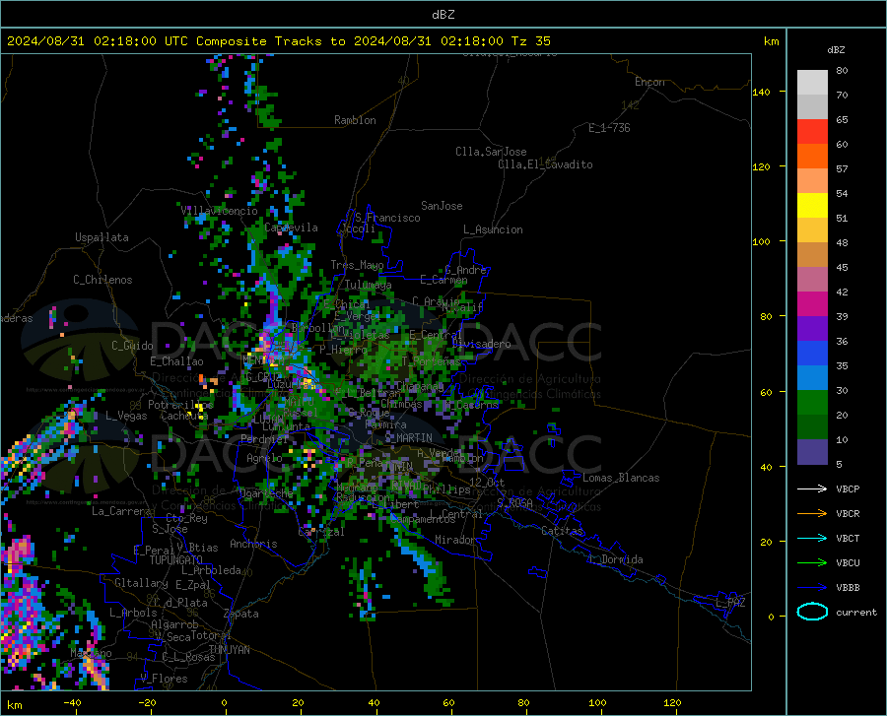The height and width of the screenshot is (716, 887).
Task: Select the Ugarteche place label
Action: click(x=266, y=492)
